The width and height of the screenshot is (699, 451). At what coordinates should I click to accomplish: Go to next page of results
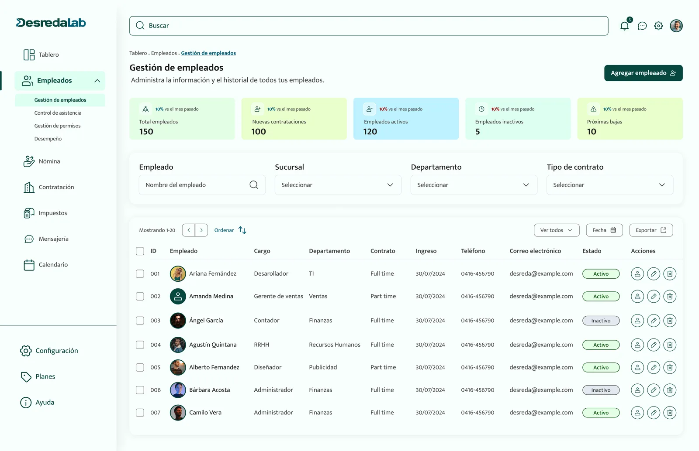pyautogui.click(x=201, y=230)
